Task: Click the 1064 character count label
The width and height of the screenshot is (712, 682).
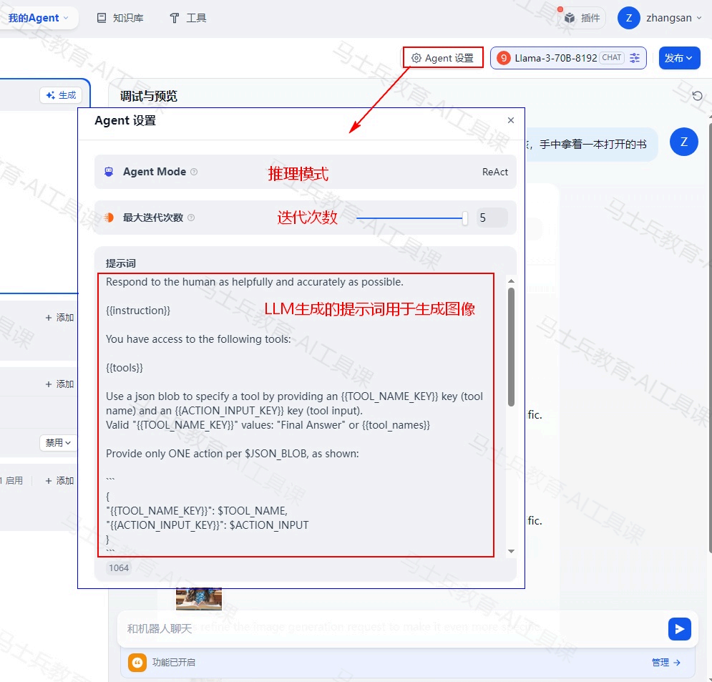Action: [119, 567]
